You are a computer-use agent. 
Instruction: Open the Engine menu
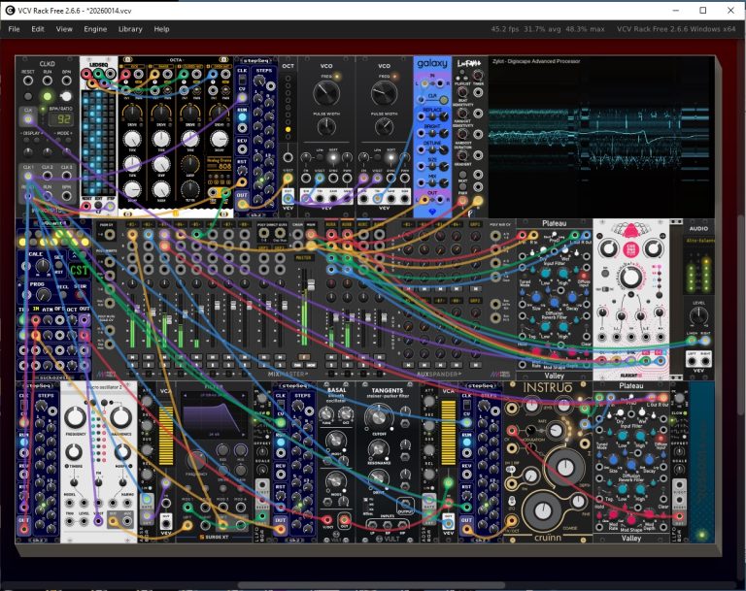(95, 29)
